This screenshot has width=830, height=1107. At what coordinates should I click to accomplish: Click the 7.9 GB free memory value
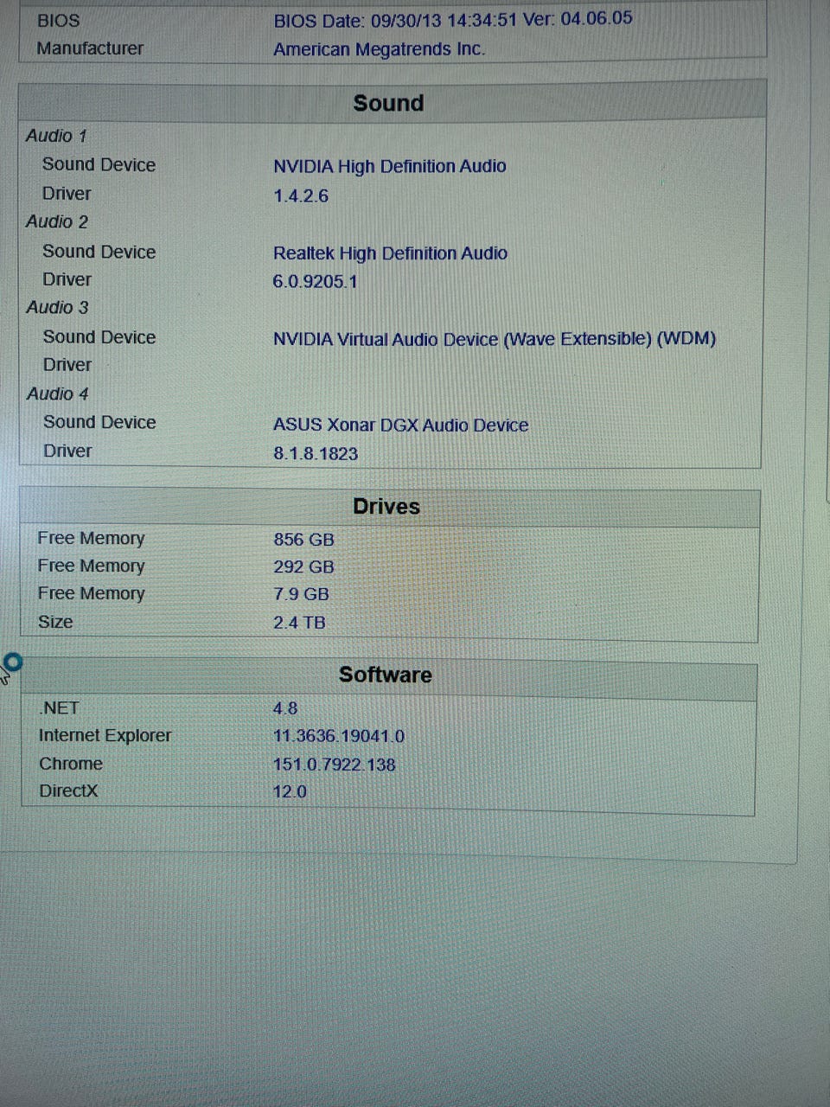301,594
